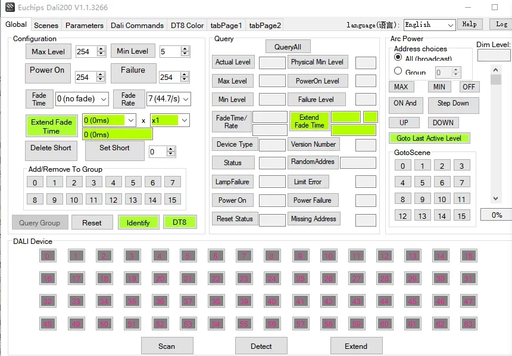
Task: Select DALI device address 12 box
Action: (x=385, y=256)
